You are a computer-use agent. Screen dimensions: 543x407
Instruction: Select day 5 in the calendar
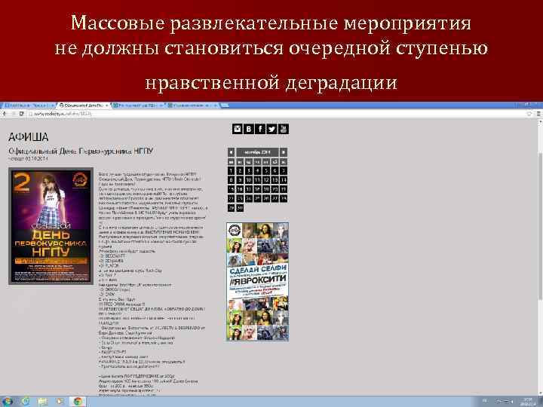(266, 170)
